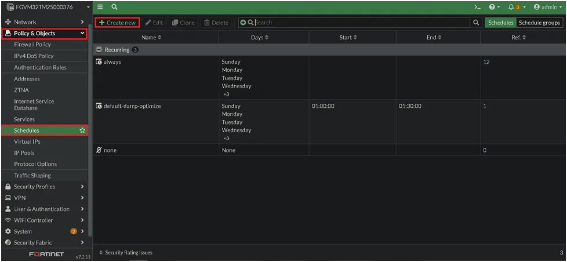Viewport: 567px width, 262px height.
Task: Click the Network sidebar icon
Action: (x=8, y=22)
